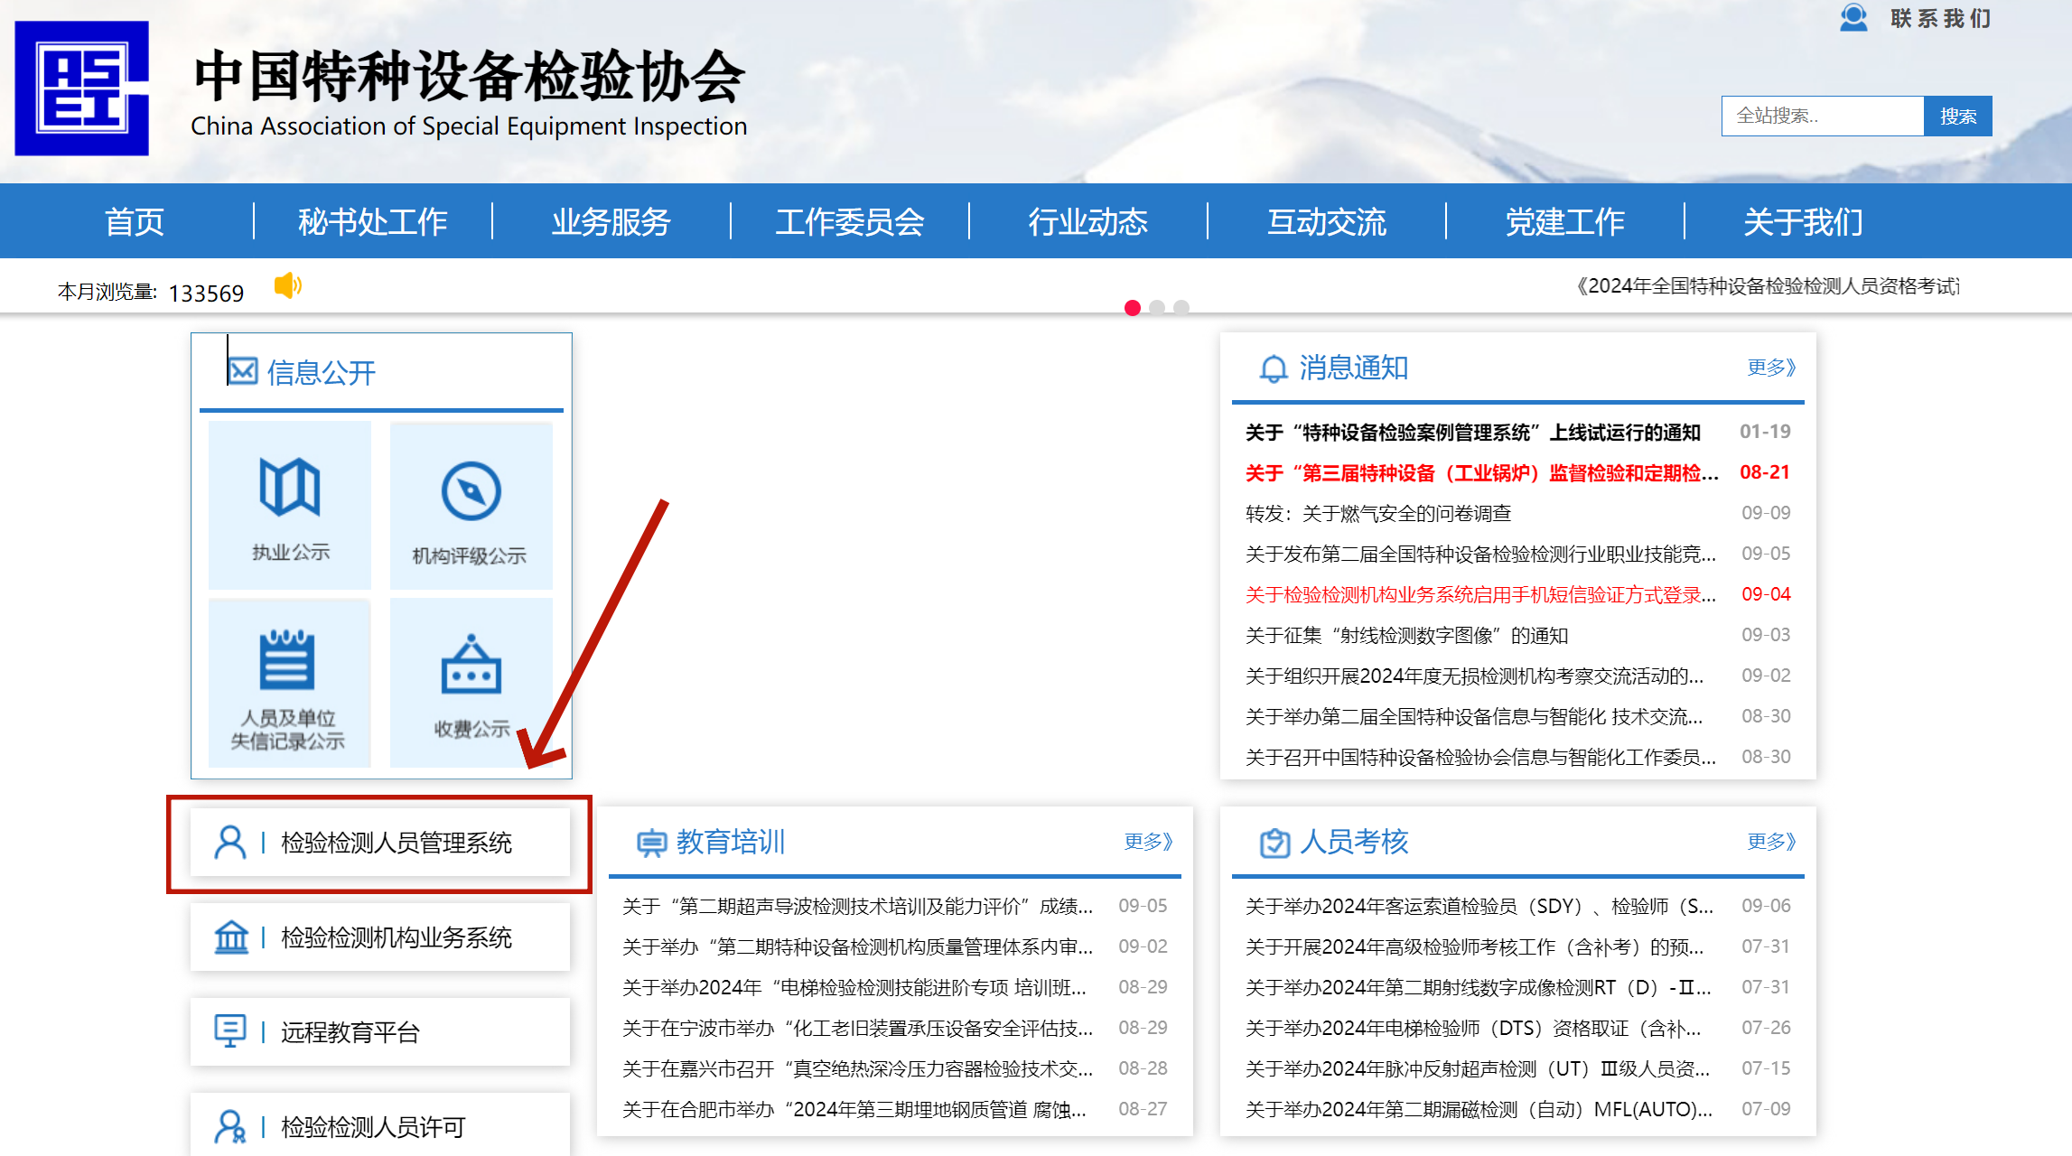Open training item 真空绝热深冷压力容器检验技术交
The height and width of the screenshot is (1156, 2072).
point(857,1068)
